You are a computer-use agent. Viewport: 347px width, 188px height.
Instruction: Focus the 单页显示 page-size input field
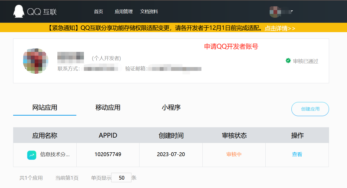click(121, 178)
